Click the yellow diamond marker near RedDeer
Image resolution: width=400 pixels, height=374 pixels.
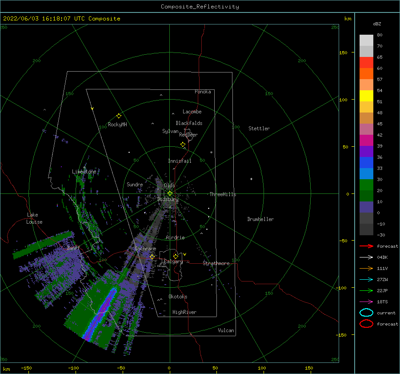point(183,145)
